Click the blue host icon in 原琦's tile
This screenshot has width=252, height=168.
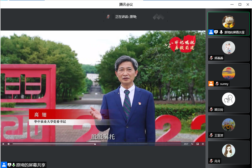click(x=211, y=32)
